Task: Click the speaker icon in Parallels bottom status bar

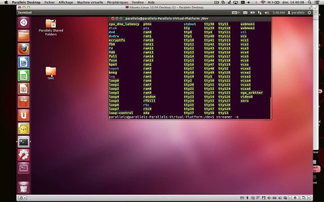Action: click(269, 198)
